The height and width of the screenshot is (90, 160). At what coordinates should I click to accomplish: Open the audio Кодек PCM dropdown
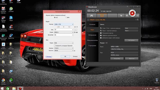tap(64, 43)
